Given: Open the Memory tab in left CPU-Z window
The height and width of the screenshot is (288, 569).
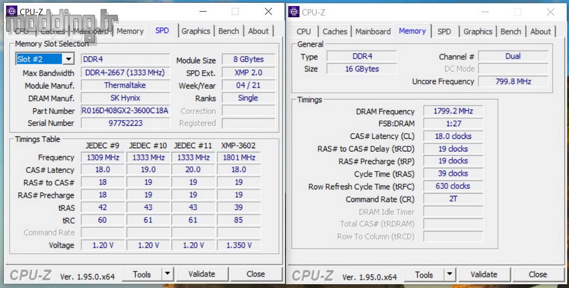Looking at the screenshot, I should click(x=130, y=31).
